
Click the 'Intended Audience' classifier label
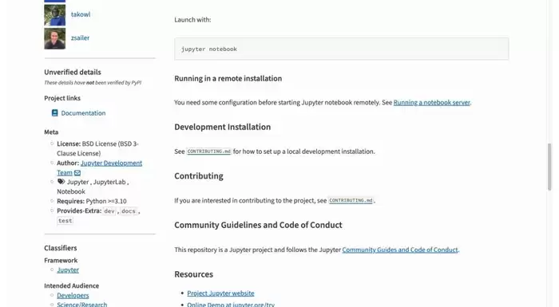72,285
